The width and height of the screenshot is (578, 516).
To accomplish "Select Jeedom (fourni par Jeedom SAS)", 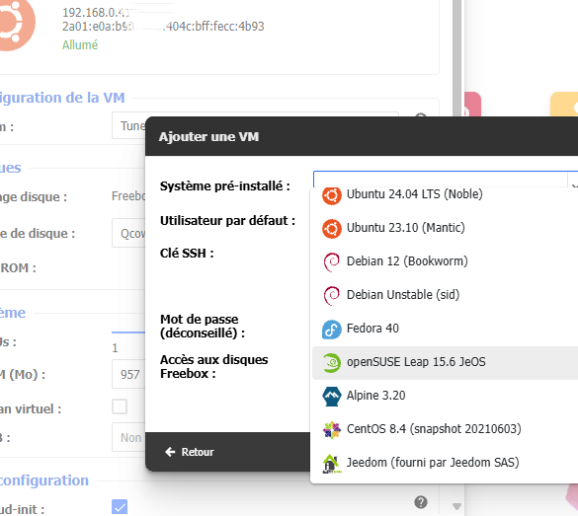I will 445,463.
